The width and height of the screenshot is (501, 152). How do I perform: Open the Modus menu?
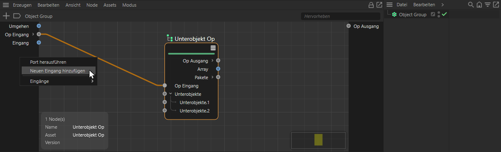pyautogui.click(x=129, y=5)
